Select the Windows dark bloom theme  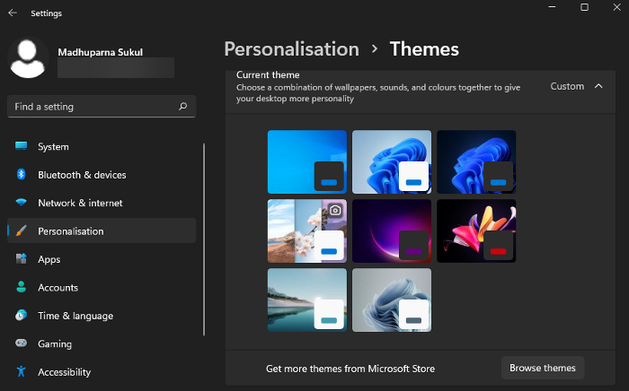pyautogui.click(x=476, y=161)
